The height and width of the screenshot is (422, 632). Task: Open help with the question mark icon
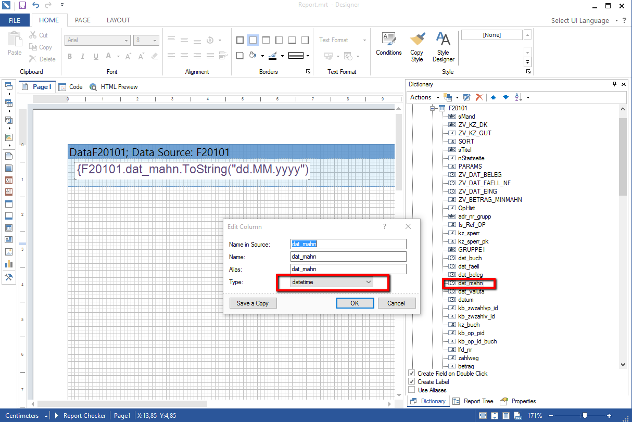[x=624, y=20]
